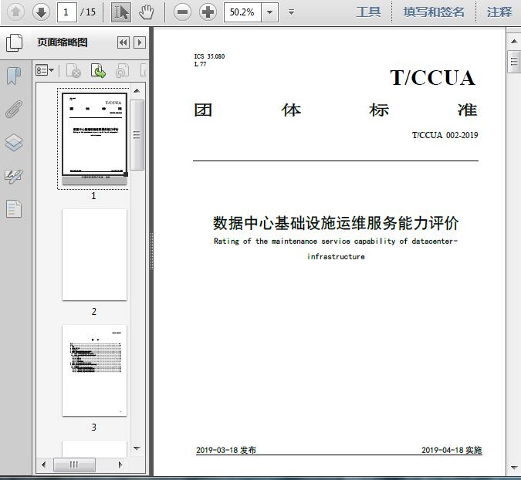Viewport: 521px width, 480px height.
Task: Click thumbnail pane vertical scroll handle
Action: tap(137, 135)
